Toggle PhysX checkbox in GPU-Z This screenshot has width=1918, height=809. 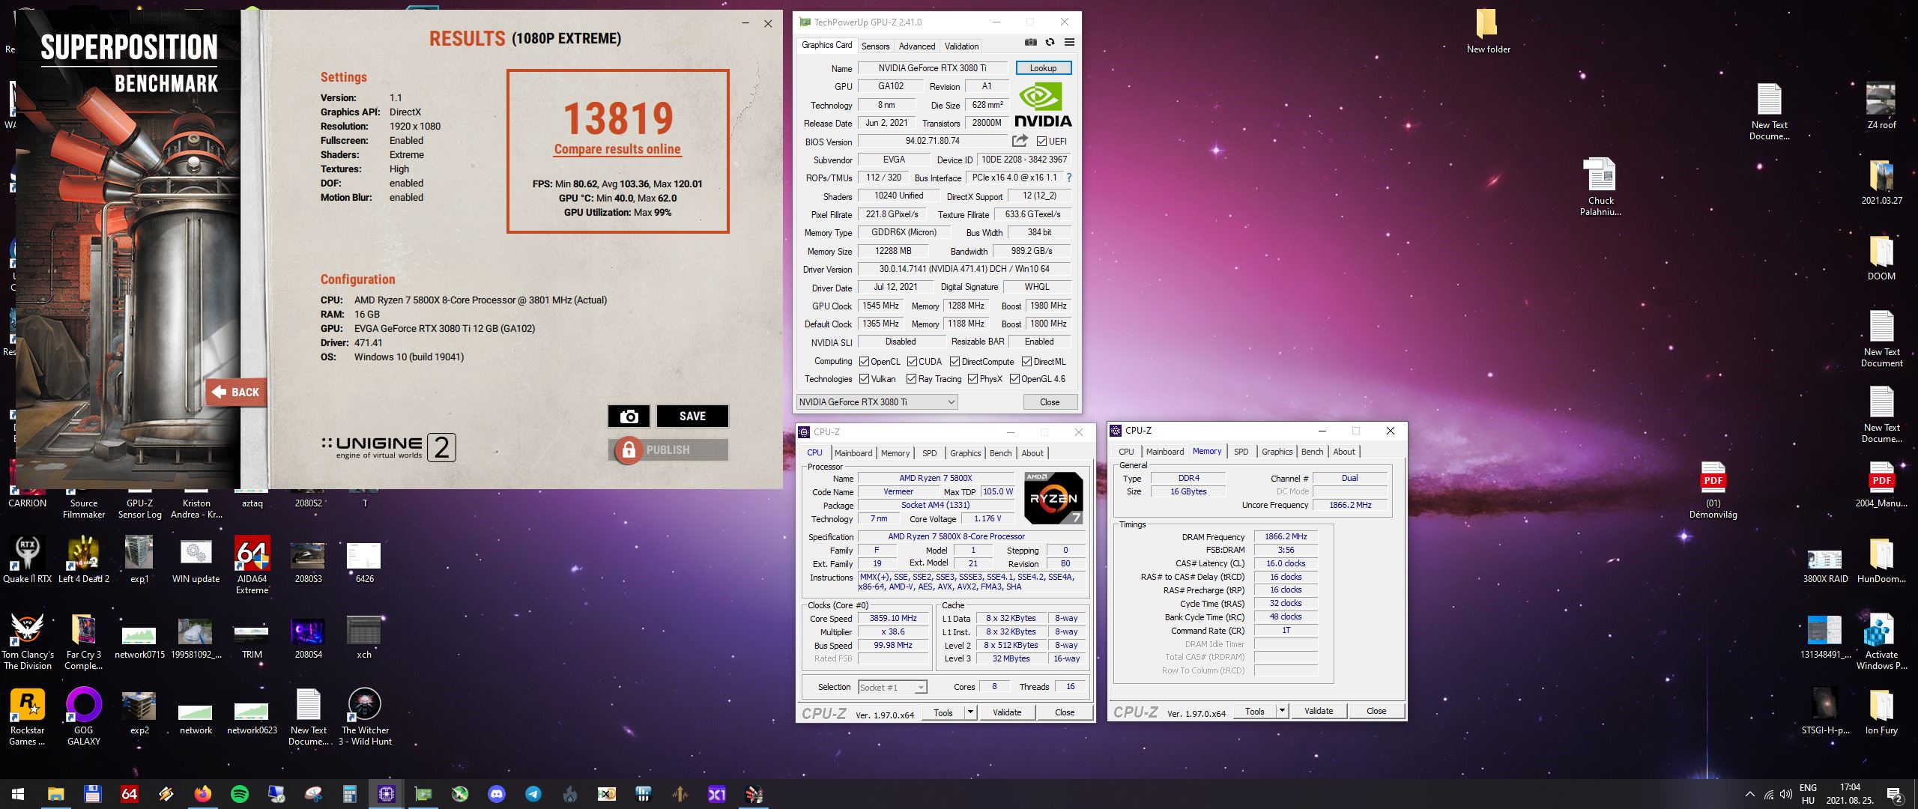coord(972,379)
